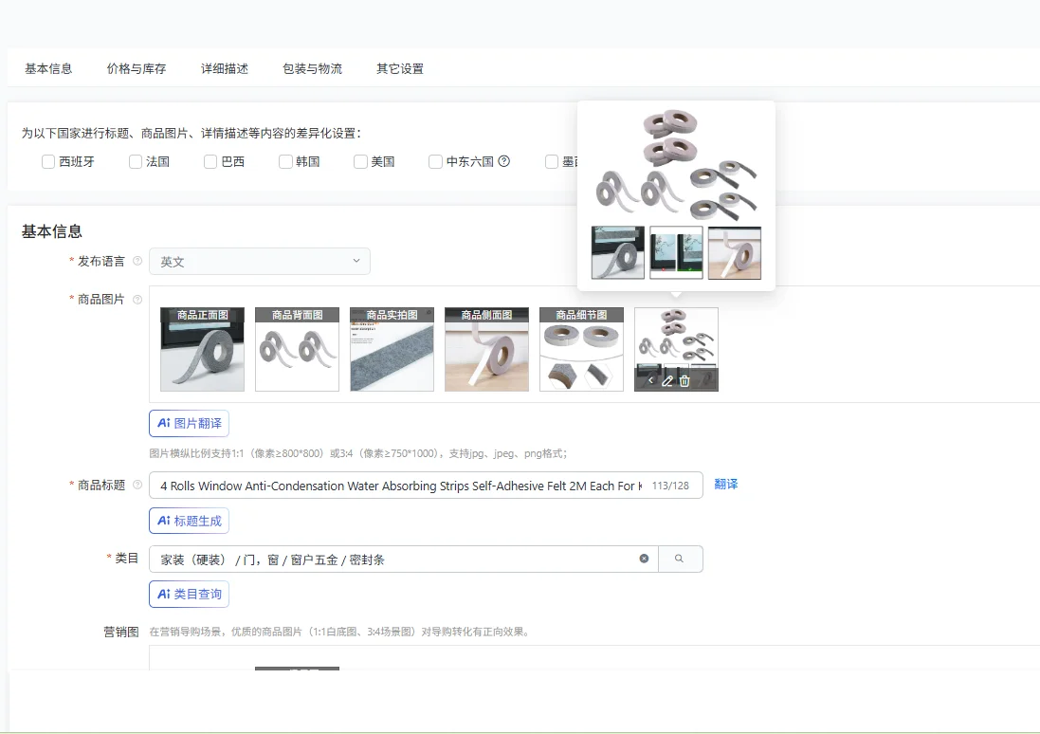The width and height of the screenshot is (1040, 734).
Task: Switch to the 详细描述 tab
Action: pyautogui.click(x=224, y=68)
